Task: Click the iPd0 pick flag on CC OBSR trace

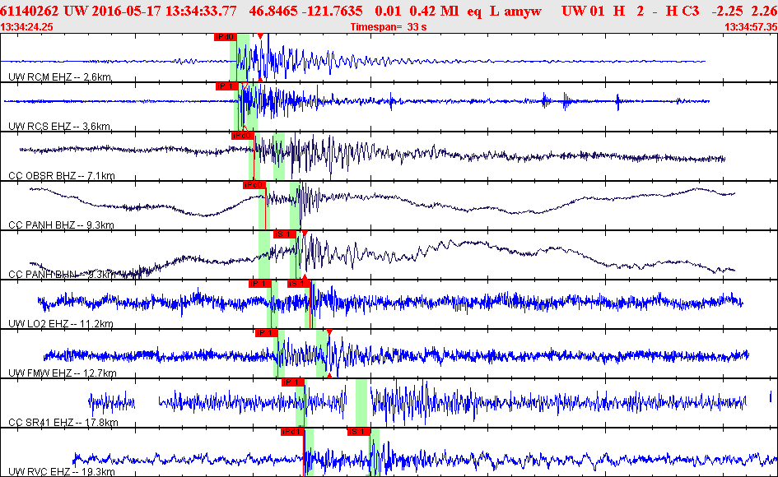Action: [x=245, y=137]
